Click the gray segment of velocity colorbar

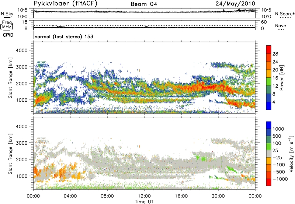coord(269,154)
